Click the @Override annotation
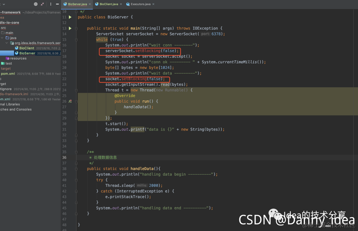358x231 pixels. tap(125, 96)
